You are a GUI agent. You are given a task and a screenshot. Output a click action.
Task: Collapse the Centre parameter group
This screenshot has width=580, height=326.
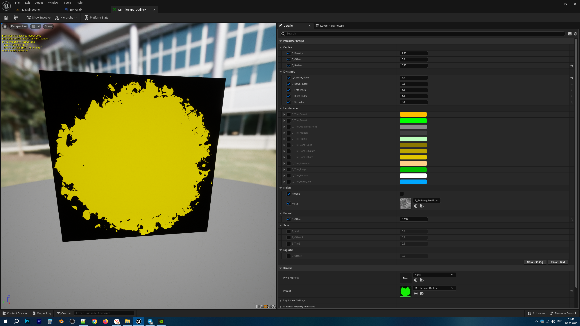pos(281,47)
